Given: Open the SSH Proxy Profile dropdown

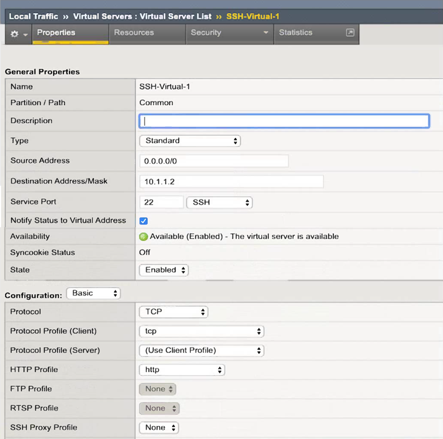Looking at the screenshot, I should click(159, 428).
